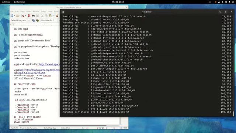This screenshot has width=236, height=133.
Task: Click New document icon in Writer toolbar
Action: click(x=12, y=16)
